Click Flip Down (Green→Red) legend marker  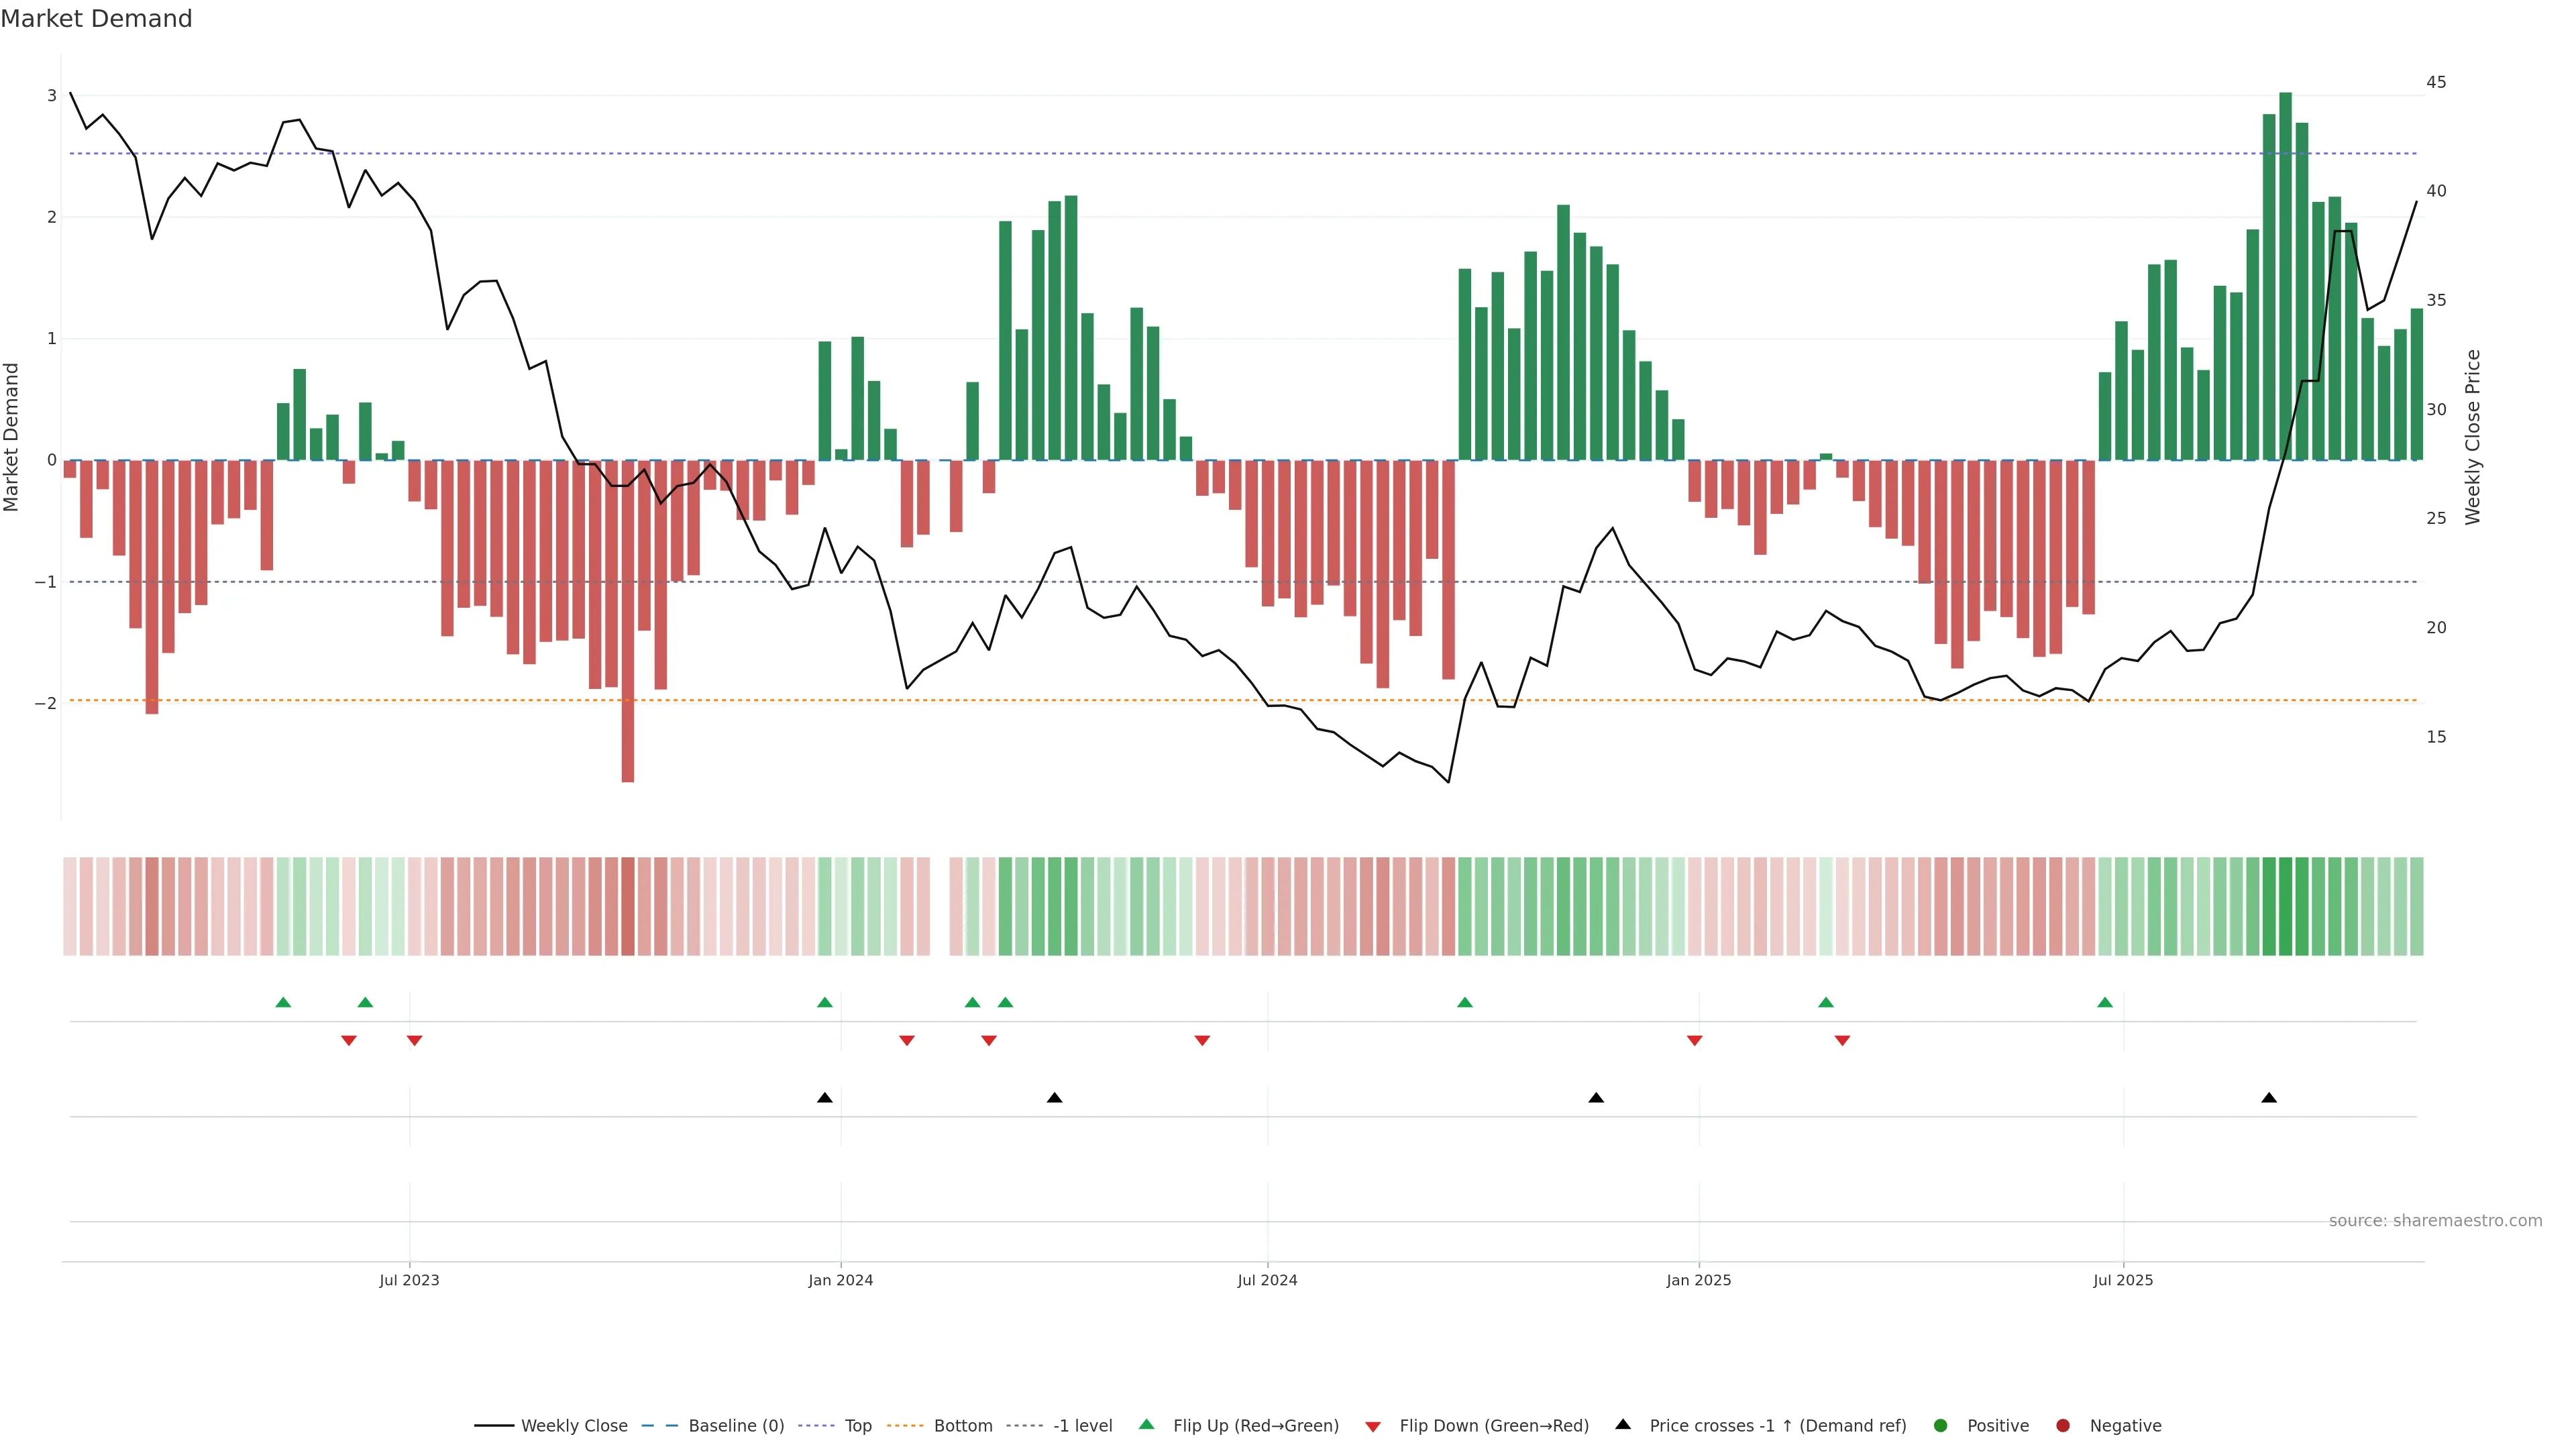point(1373,1427)
